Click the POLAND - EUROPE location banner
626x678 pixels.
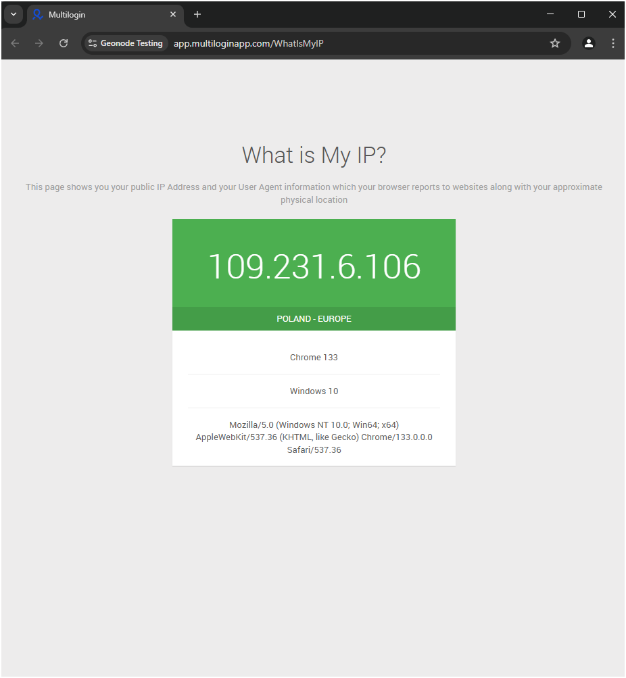point(314,318)
